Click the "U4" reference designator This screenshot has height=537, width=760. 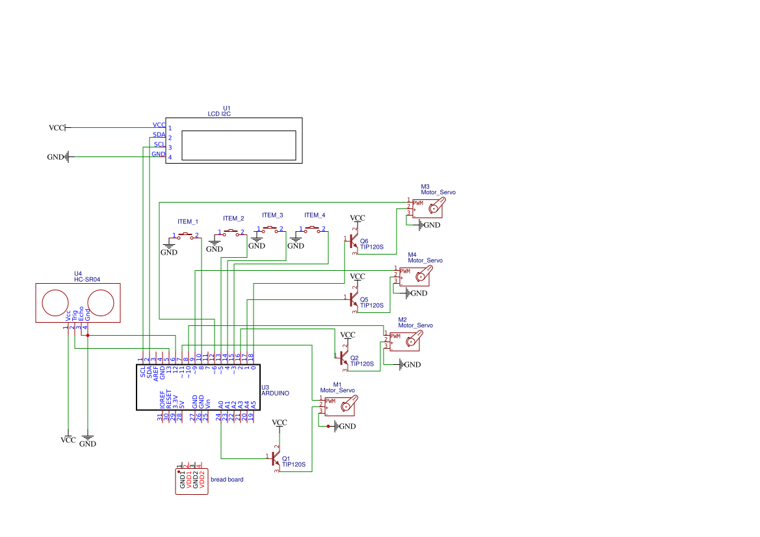78,273
